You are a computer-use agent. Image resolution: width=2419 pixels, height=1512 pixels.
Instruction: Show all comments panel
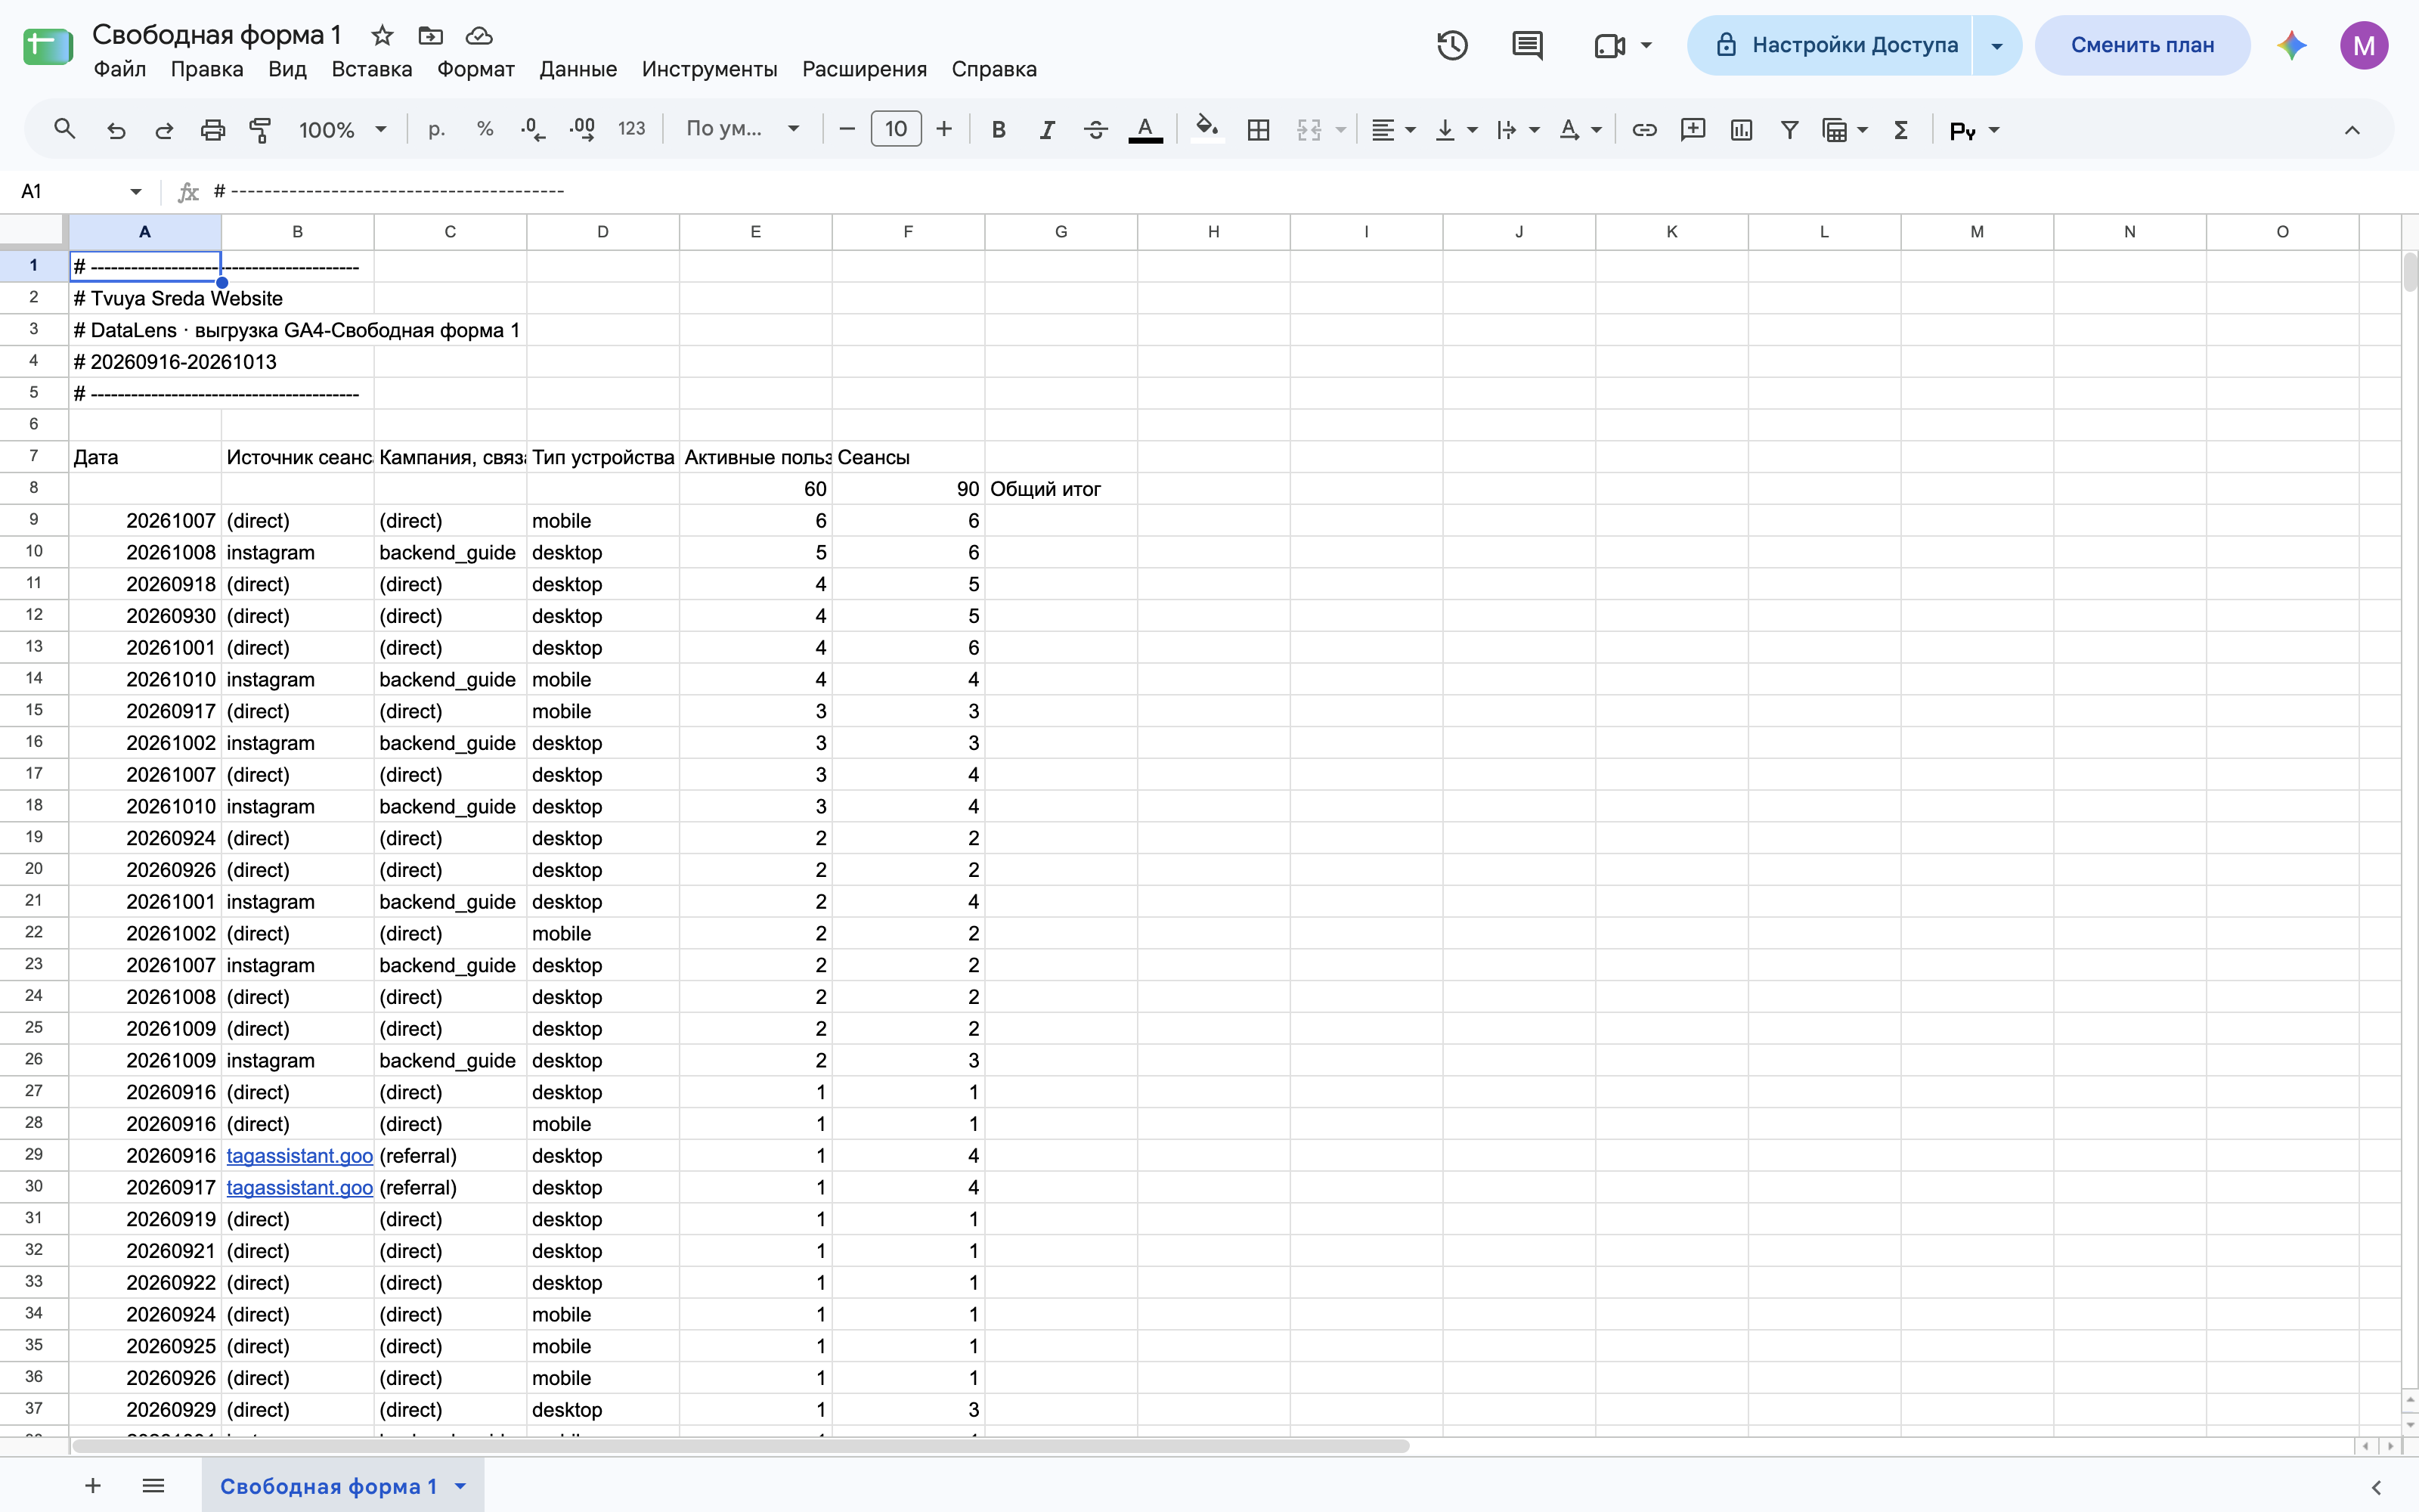pos(1527,45)
